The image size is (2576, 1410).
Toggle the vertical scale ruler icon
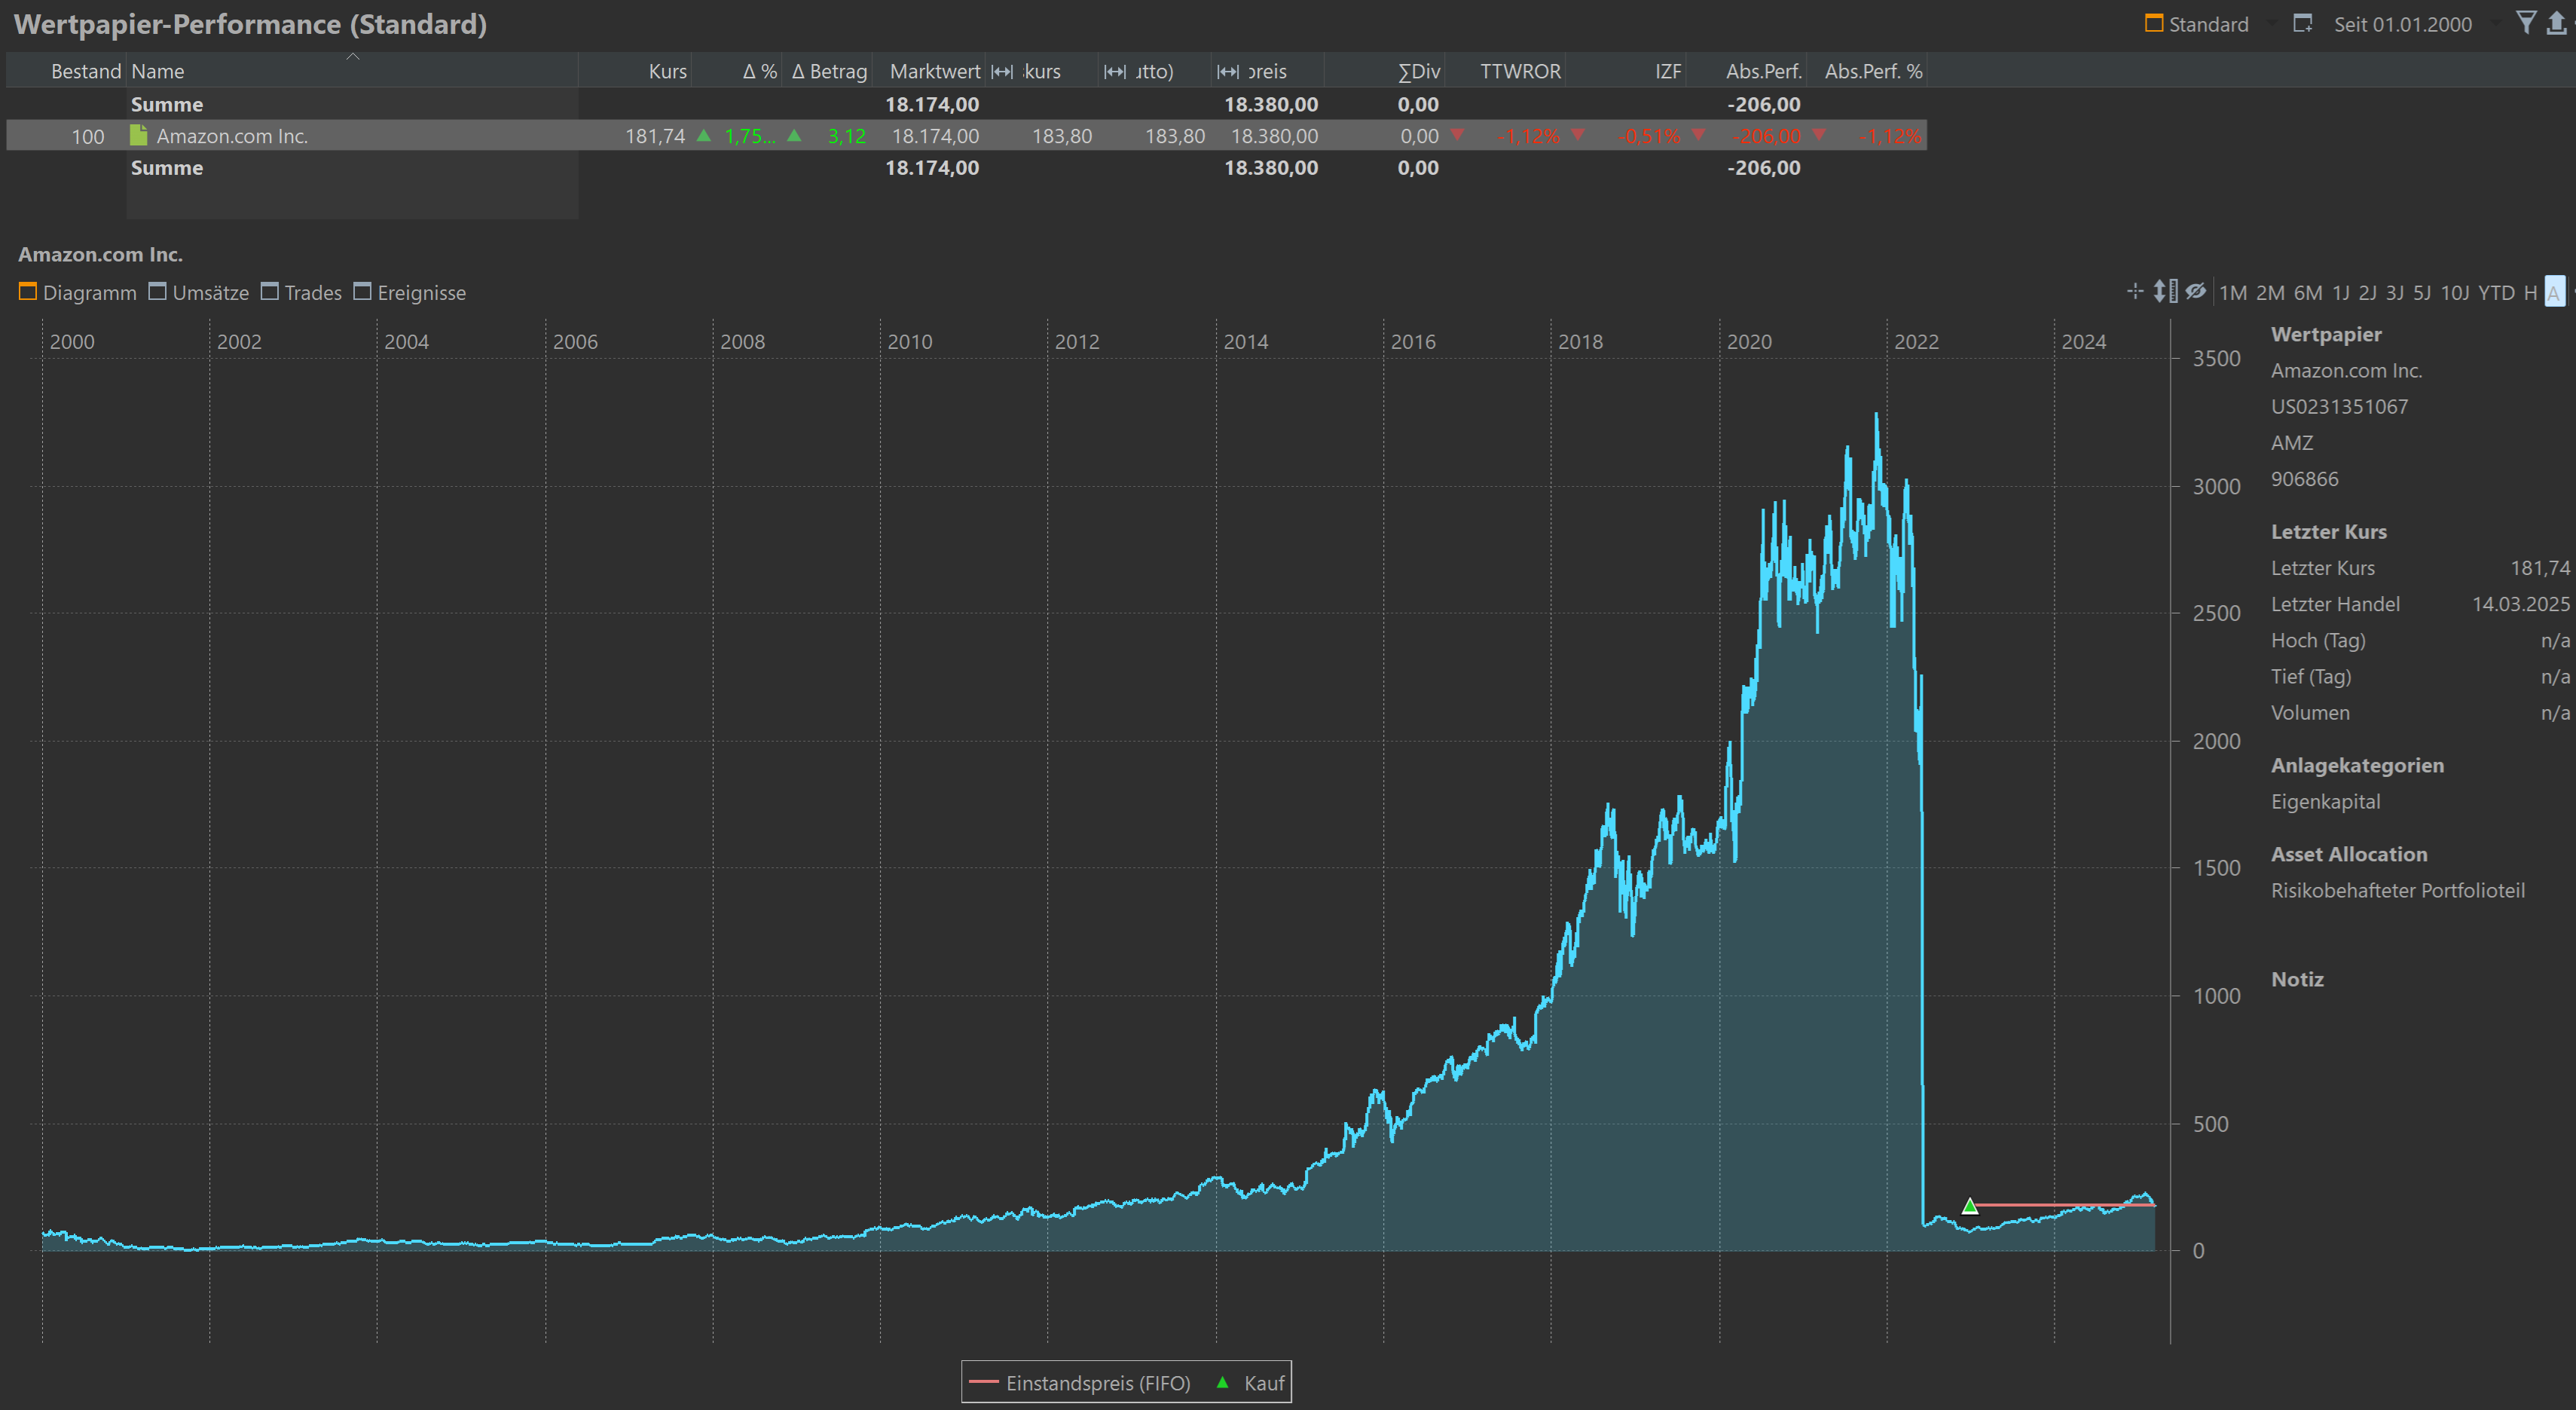pos(2165,291)
